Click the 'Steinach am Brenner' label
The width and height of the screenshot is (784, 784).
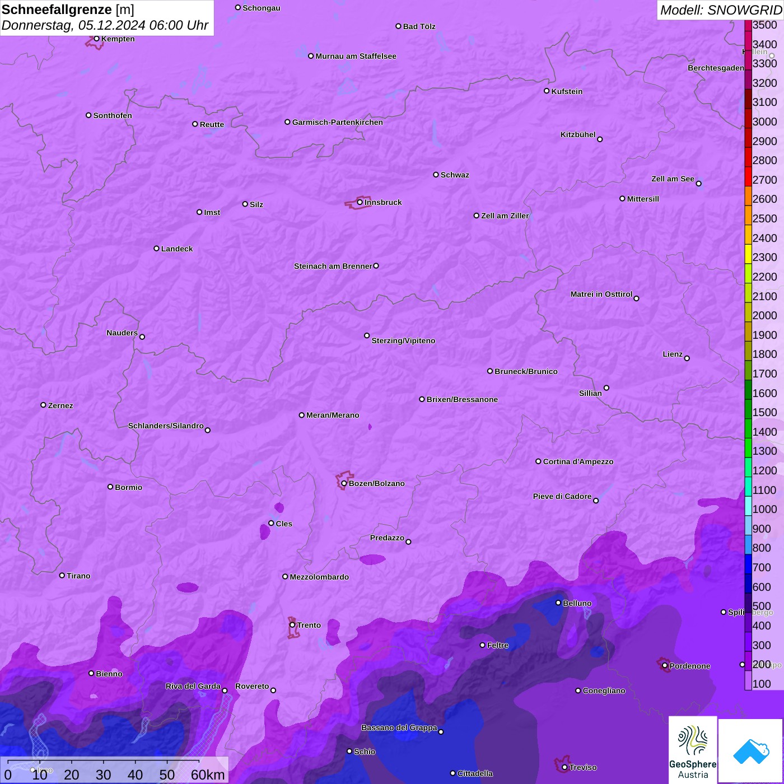(x=333, y=266)
